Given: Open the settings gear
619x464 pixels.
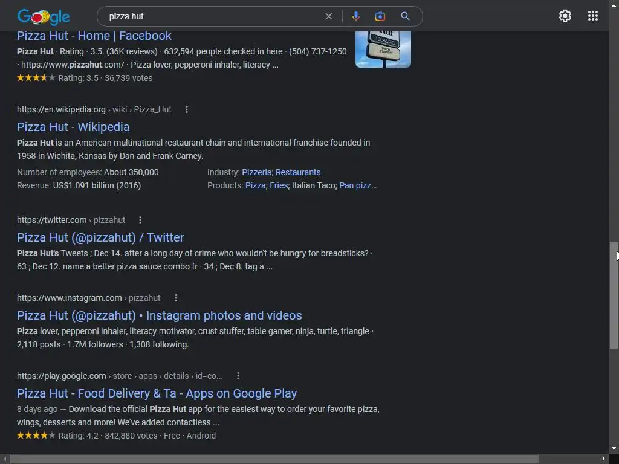Looking at the screenshot, I should 565,16.
